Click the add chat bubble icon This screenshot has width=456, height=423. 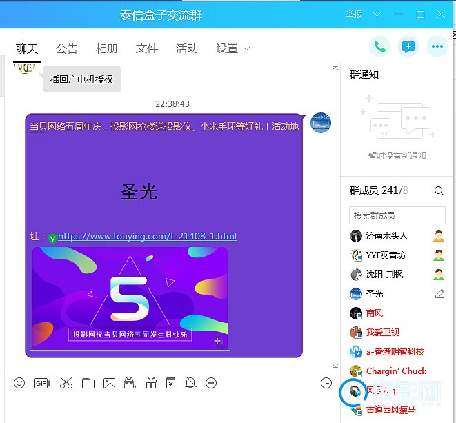click(x=408, y=46)
